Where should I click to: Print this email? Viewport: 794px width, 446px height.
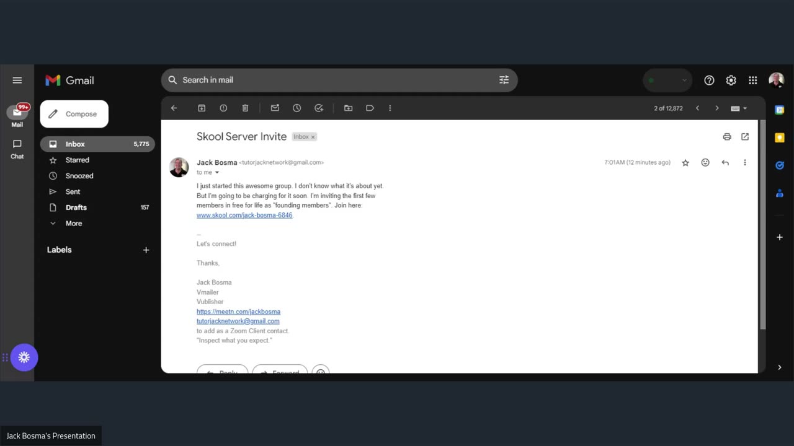pos(727,137)
